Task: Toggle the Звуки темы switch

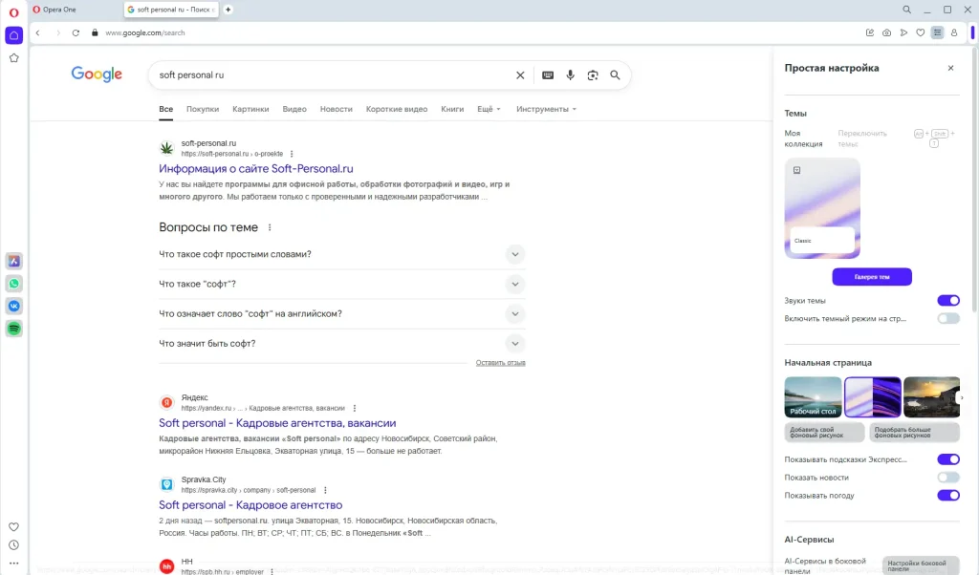Action: 947,301
